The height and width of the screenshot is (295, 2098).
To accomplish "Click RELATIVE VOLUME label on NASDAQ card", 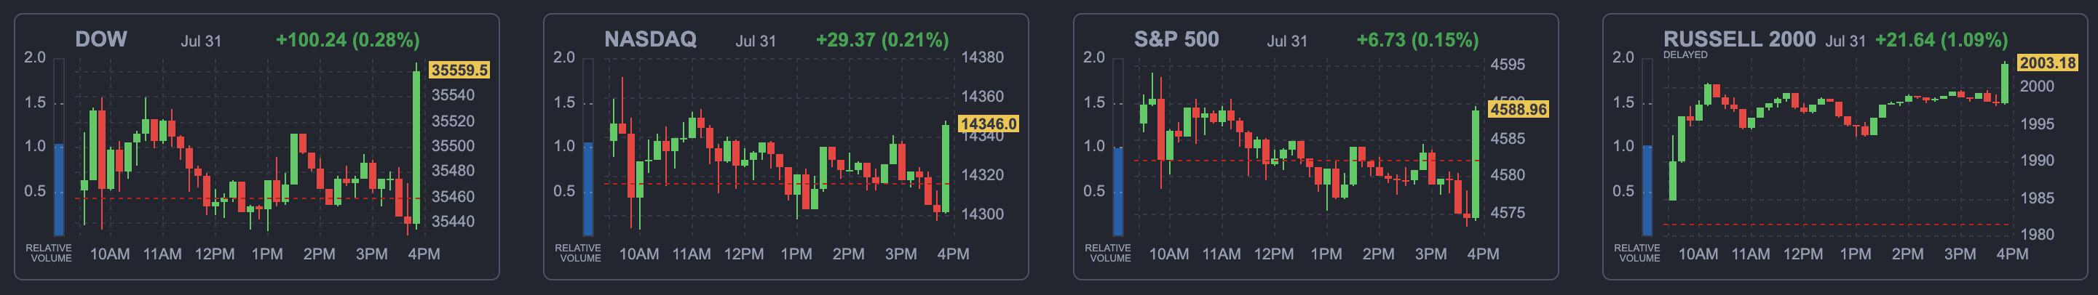I will [x=578, y=253].
